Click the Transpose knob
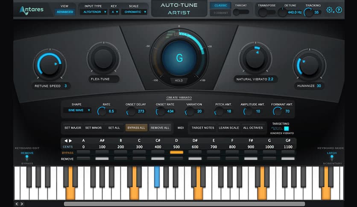The image size is (357, 207). (263, 12)
